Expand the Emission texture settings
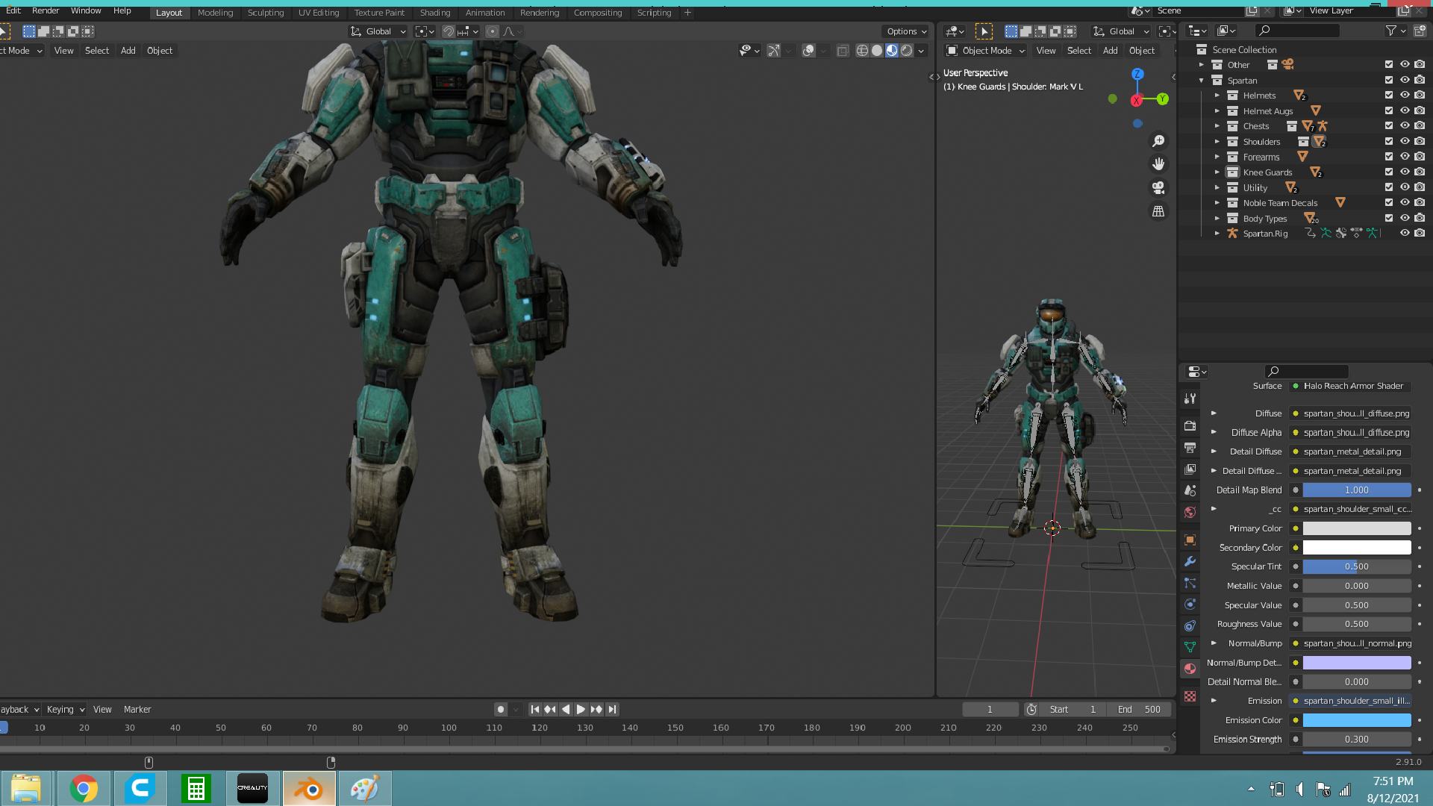The image size is (1433, 806). [x=1214, y=701]
